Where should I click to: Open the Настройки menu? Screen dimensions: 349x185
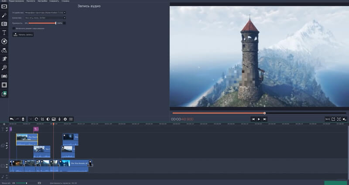point(42,1)
